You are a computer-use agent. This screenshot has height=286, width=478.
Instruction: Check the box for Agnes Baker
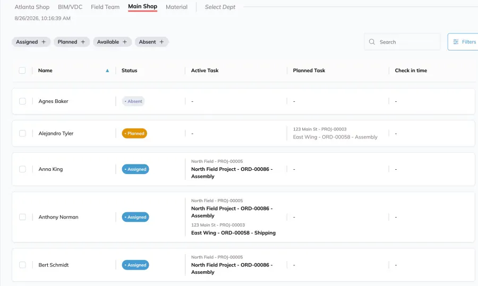coord(22,101)
